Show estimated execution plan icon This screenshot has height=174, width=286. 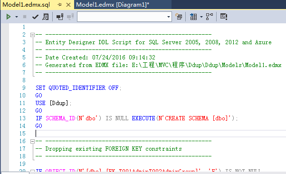46,17
